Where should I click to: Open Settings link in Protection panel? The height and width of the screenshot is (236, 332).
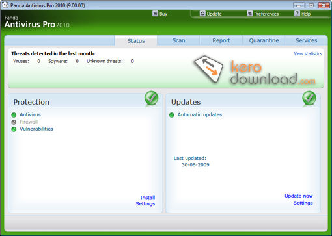(145, 203)
